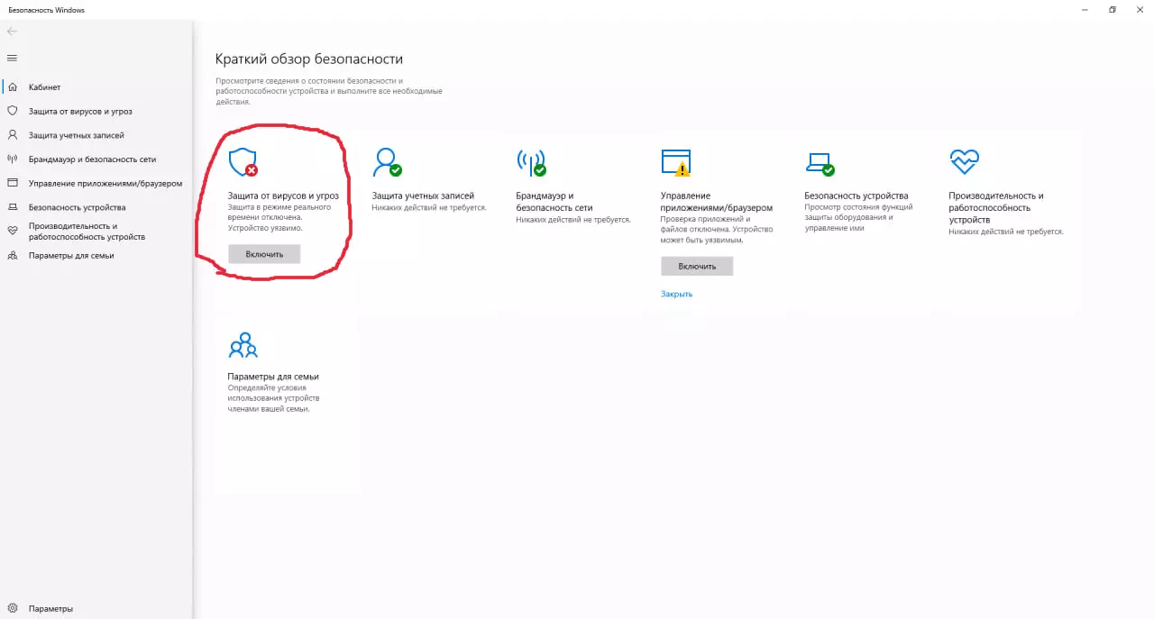Click the firewall antenna icon in sidebar

point(13,159)
